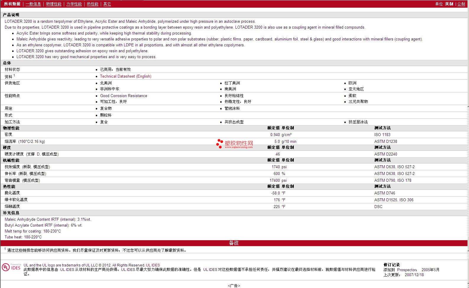The height and width of the screenshot is (288, 469).
Task: Click the 管线涂料 use entry
Action: (232, 109)
